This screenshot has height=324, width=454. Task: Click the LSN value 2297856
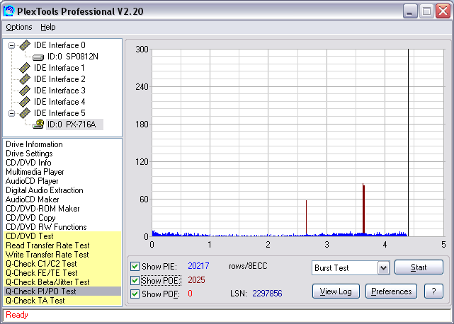point(267,294)
